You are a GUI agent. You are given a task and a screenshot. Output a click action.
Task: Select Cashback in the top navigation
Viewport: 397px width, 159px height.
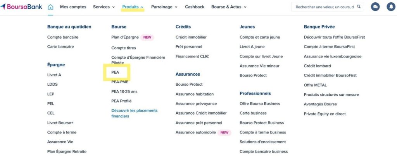point(195,7)
